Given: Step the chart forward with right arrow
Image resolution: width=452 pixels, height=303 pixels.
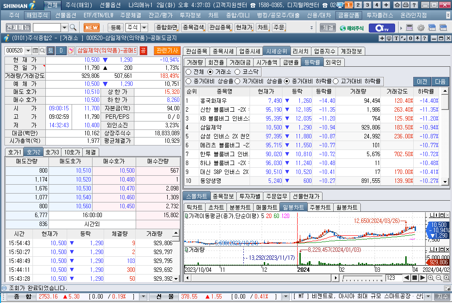Looking at the screenshot, I should [422, 278].
